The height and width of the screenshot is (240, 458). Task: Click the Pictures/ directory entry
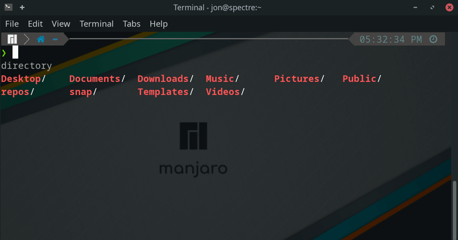click(299, 79)
